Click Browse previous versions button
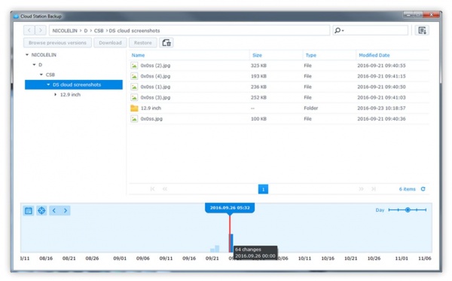This screenshot has width=452, height=281. click(x=57, y=43)
